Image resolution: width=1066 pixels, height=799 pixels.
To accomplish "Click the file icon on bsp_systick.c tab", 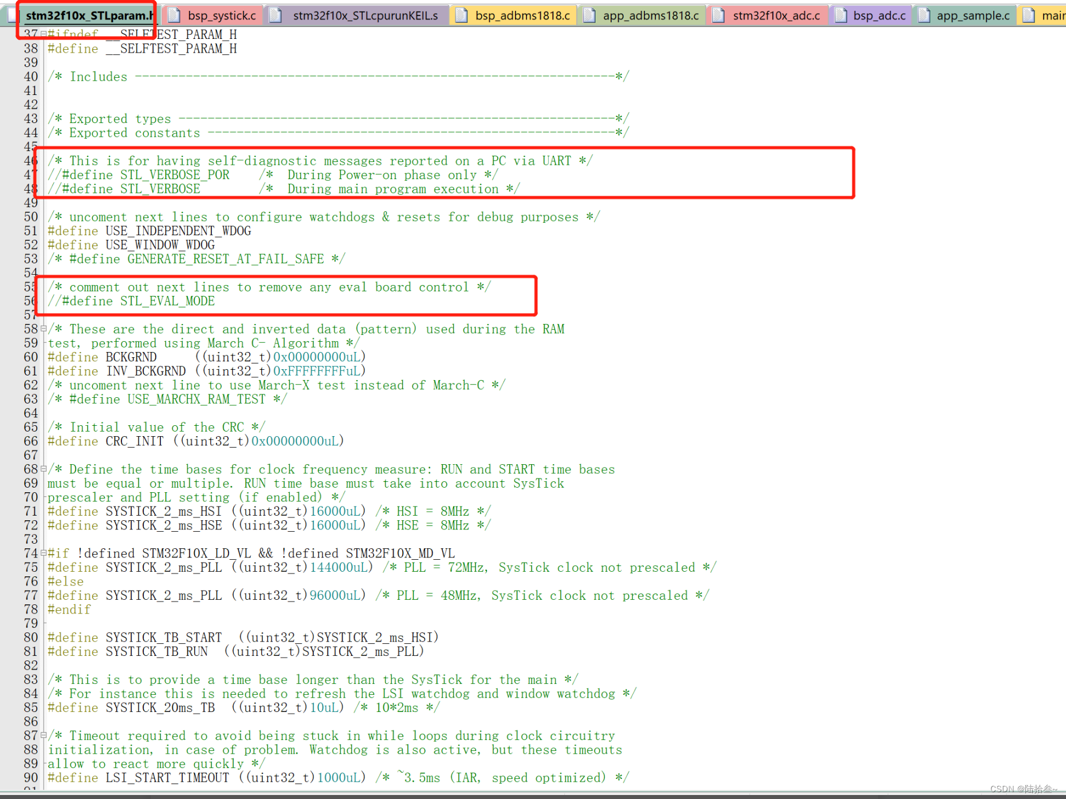I will pos(172,15).
